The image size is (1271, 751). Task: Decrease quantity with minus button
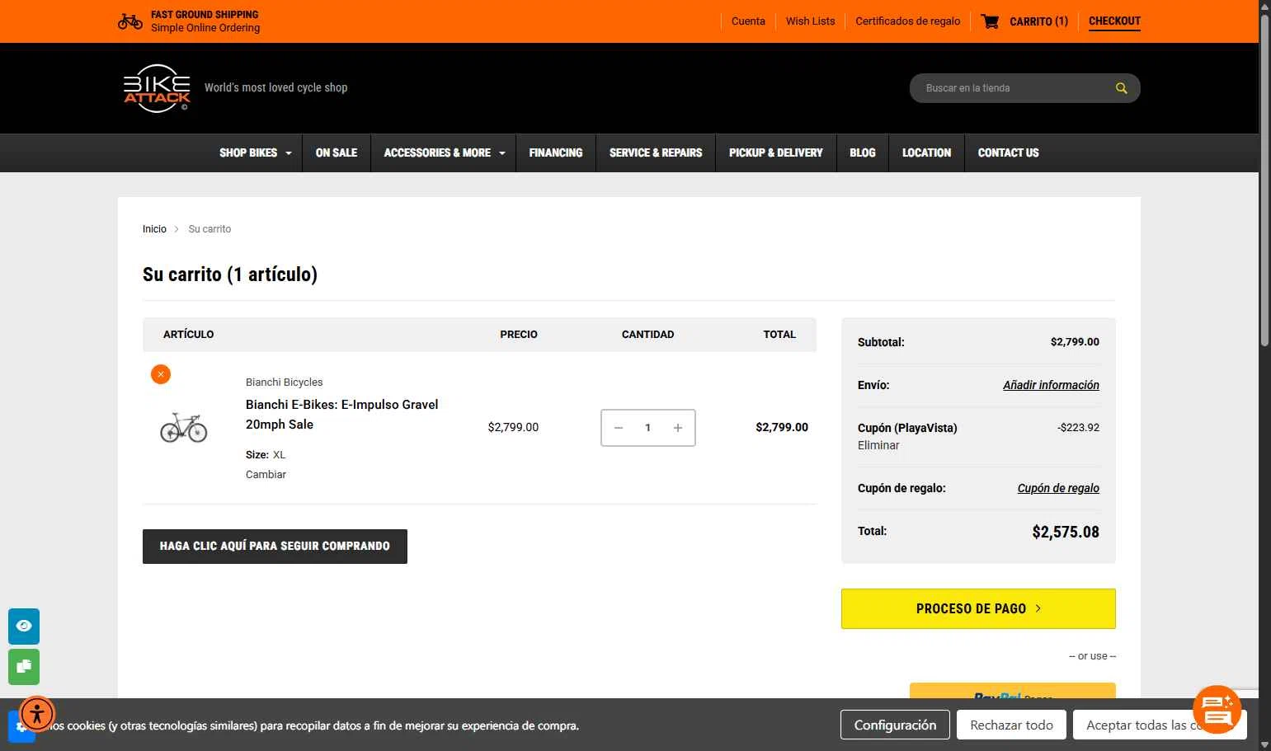click(619, 428)
